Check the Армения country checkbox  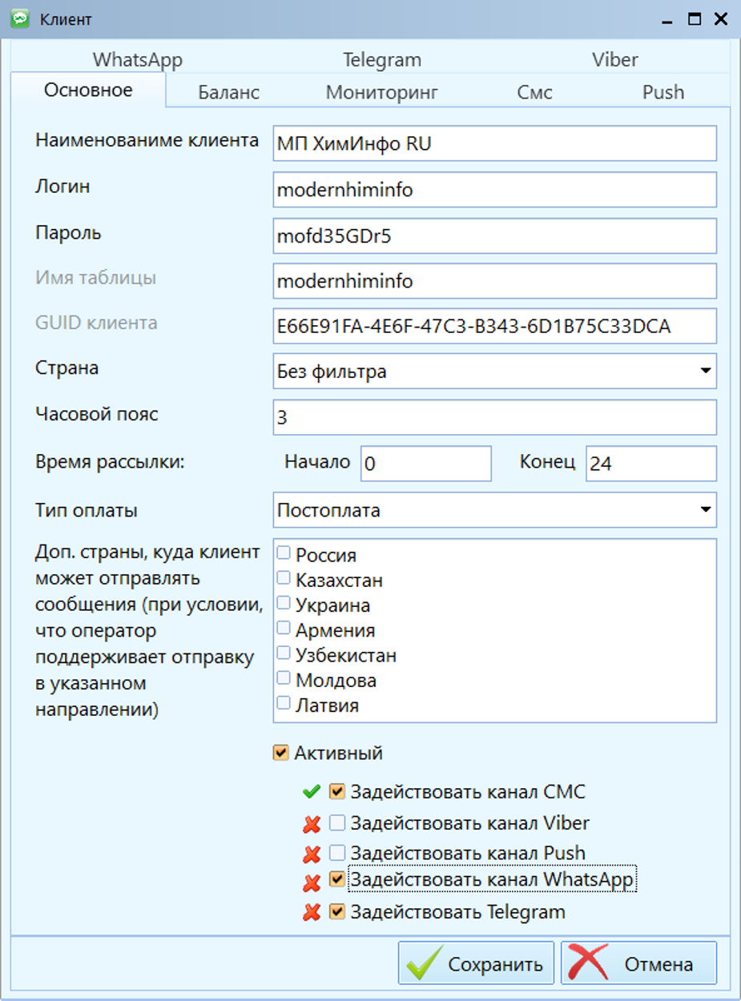coord(283,628)
